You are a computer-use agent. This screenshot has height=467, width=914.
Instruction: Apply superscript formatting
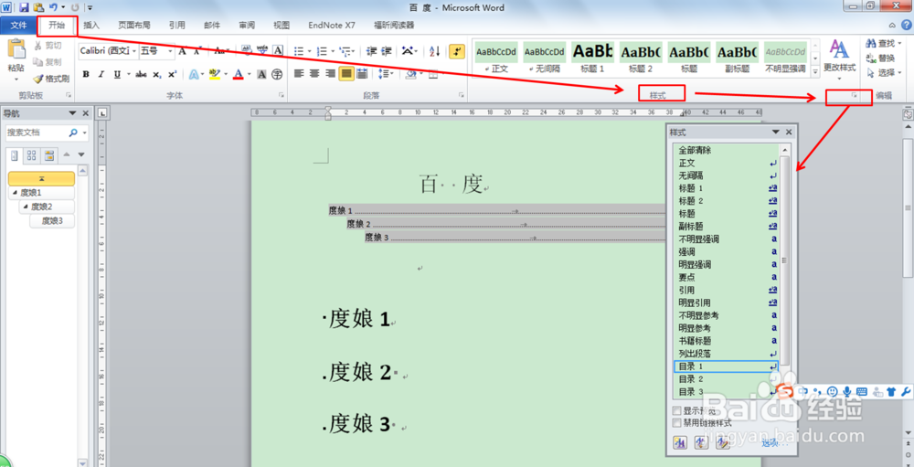click(x=172, y=75)
